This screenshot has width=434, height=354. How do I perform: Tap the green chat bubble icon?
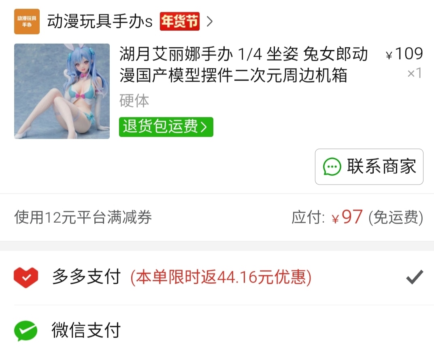click(x=332, y=166)
